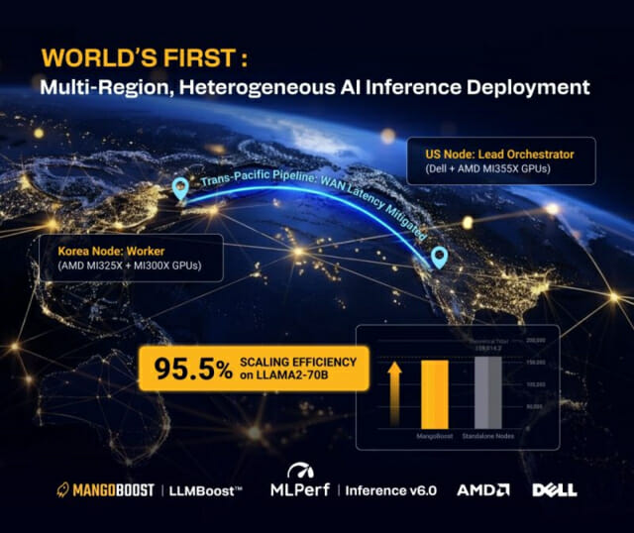Click "on LLAMA2-70B" text

284,374
